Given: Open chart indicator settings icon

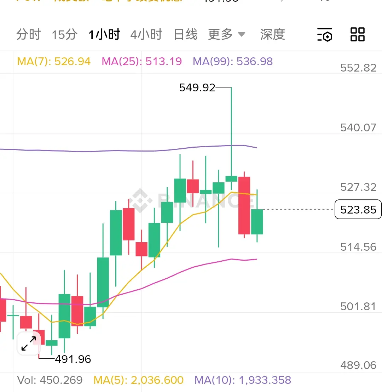Looking at the screenshot, I should click(325, 34).
